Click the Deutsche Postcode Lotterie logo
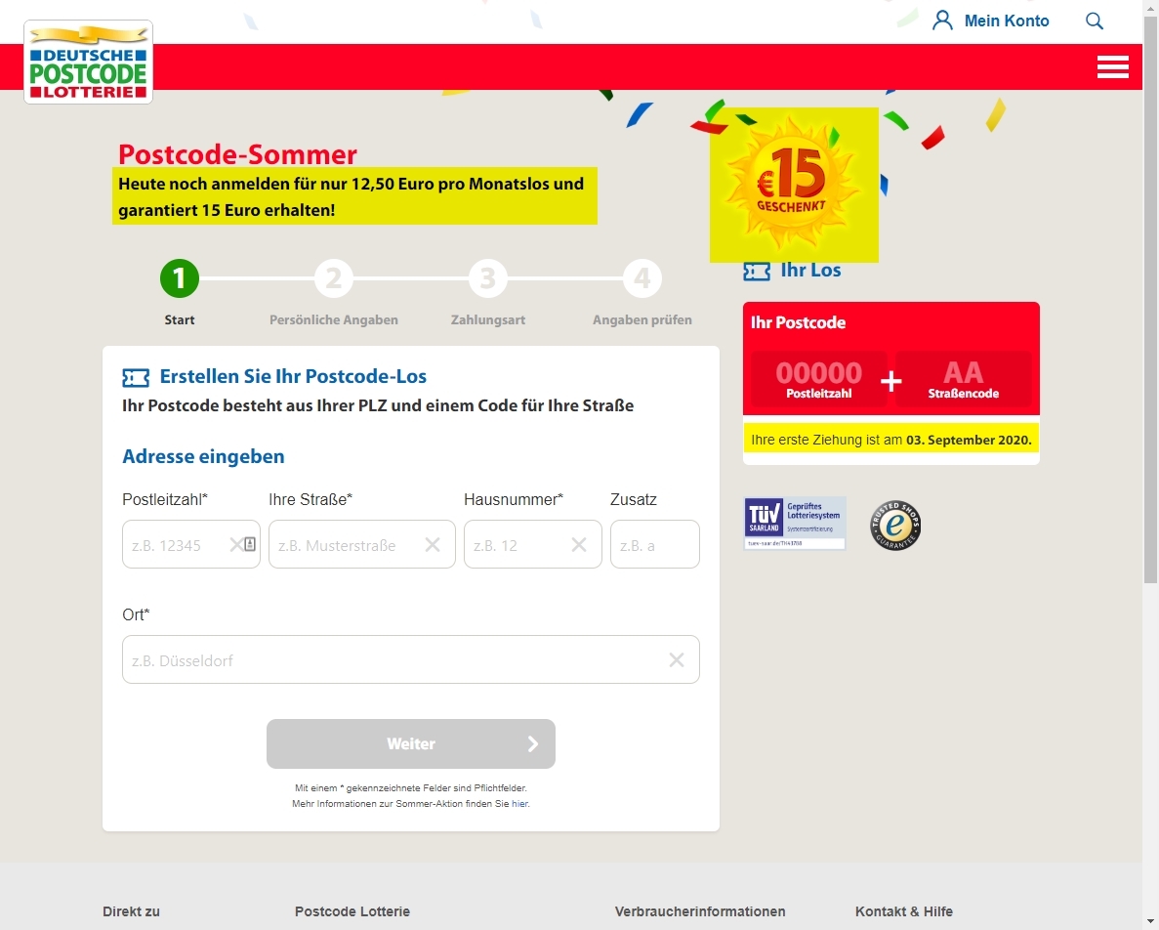The height and width of the screenshot is (930, 1159). [x=89, y=63]
